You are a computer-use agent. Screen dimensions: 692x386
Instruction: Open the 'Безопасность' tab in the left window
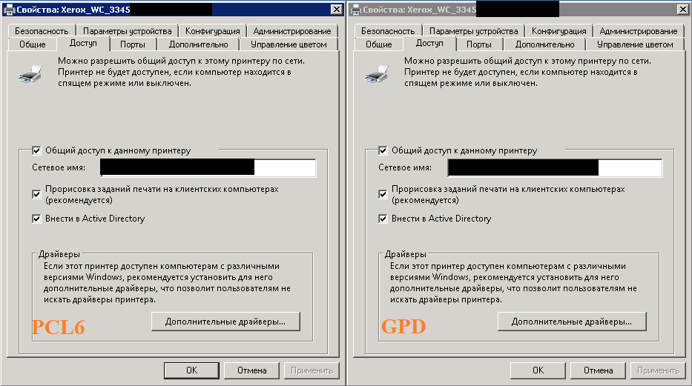pos(42,31)
